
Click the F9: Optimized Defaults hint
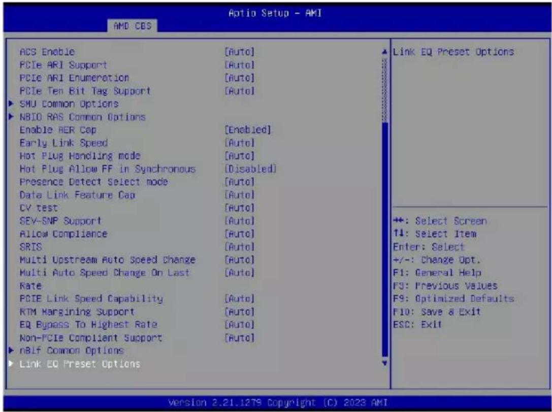point(453,299)
